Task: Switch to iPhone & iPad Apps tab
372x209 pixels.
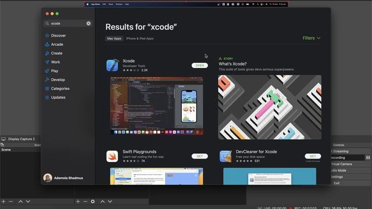Action: click(139, 38)
